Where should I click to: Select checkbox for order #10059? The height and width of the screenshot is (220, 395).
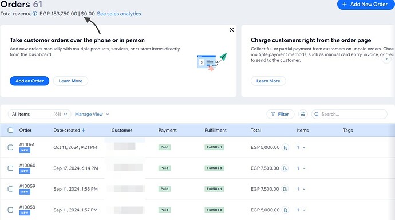coord(10,189)
